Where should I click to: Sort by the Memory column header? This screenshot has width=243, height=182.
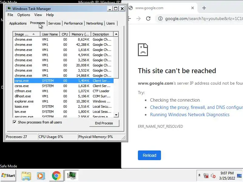[80, 34]
